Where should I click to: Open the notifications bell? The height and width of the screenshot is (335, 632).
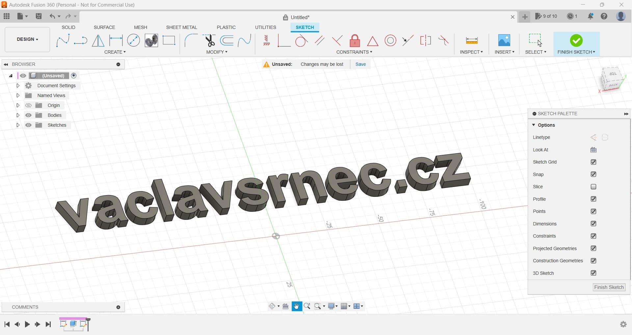click(591, 16)
